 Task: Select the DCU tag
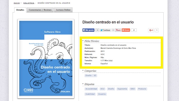(x=102, y=89)
